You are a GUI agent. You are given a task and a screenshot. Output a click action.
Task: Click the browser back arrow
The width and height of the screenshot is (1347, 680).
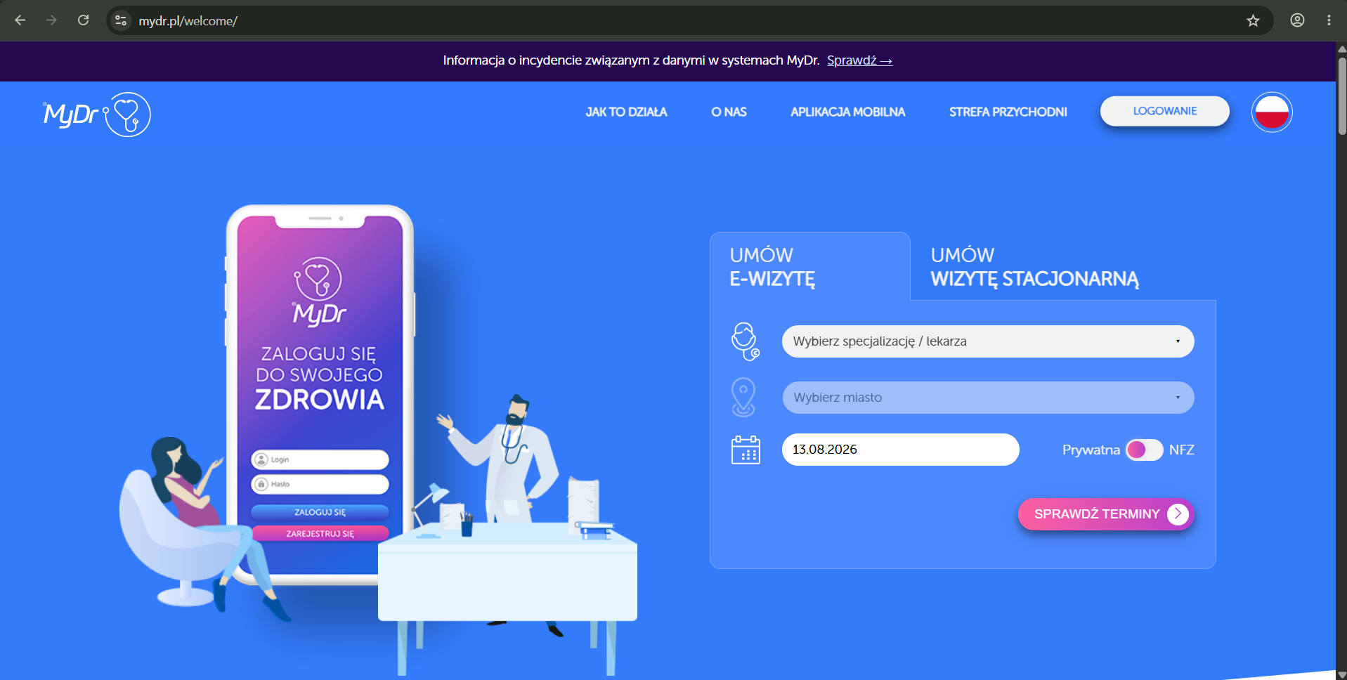click(x=20, y=20)
